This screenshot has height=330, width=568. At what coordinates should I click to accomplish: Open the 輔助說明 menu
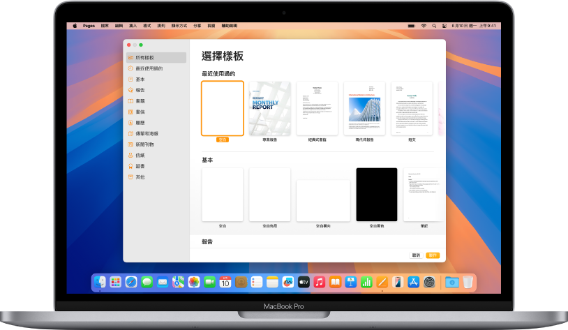coord(230,26)
